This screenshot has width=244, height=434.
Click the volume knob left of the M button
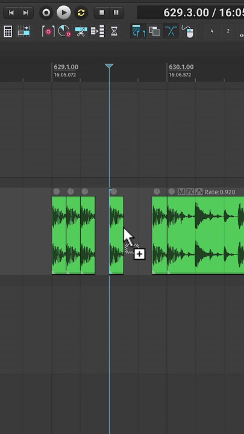(x=172, y=192)
